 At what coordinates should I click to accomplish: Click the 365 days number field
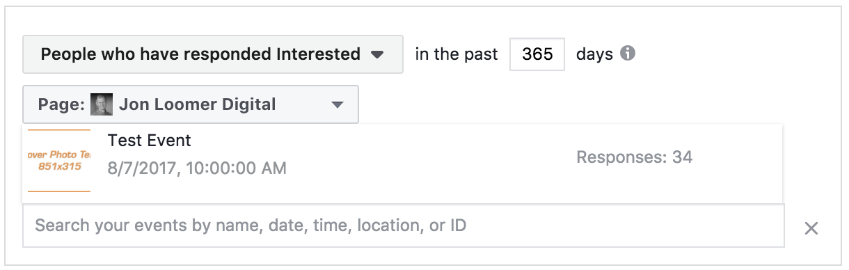(537, 54)
